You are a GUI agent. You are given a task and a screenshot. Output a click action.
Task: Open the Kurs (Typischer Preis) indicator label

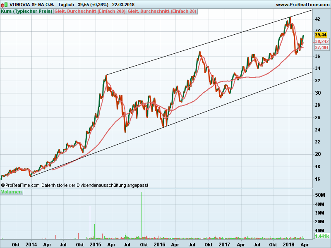pyautogui.click(x=27, y=11)
